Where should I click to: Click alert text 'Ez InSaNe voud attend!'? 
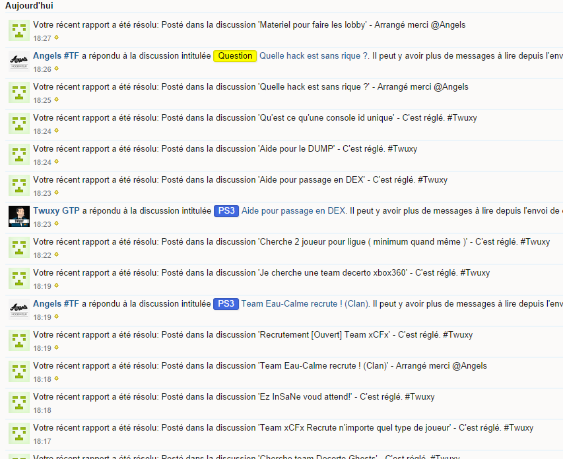coord(305,397)
